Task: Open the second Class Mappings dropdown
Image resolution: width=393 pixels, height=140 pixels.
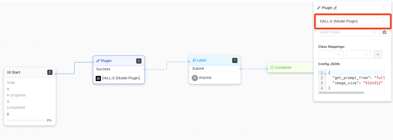Action: point(358,55)
